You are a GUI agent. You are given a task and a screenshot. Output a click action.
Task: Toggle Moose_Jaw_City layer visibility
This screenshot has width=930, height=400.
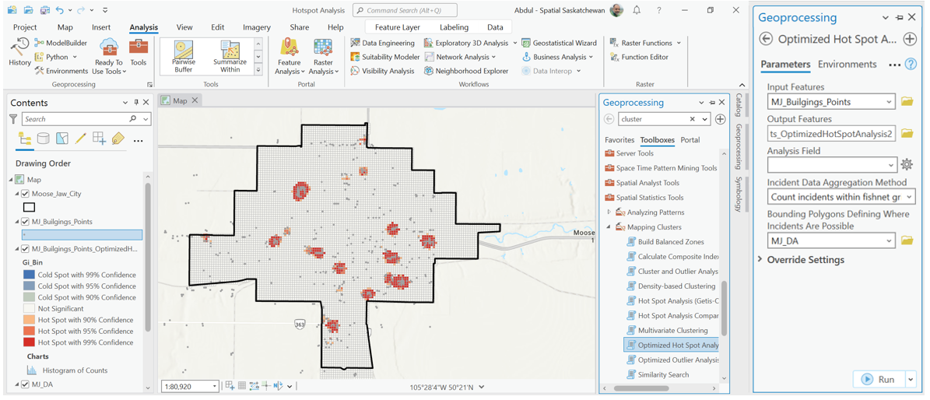[x=26, y=194]
